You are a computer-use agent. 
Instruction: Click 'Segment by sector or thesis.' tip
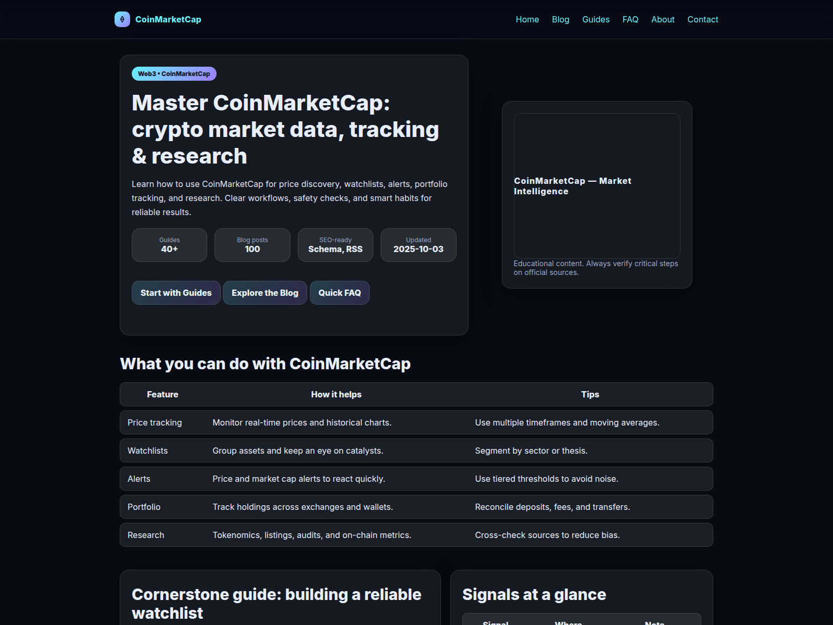coord(531,451)
